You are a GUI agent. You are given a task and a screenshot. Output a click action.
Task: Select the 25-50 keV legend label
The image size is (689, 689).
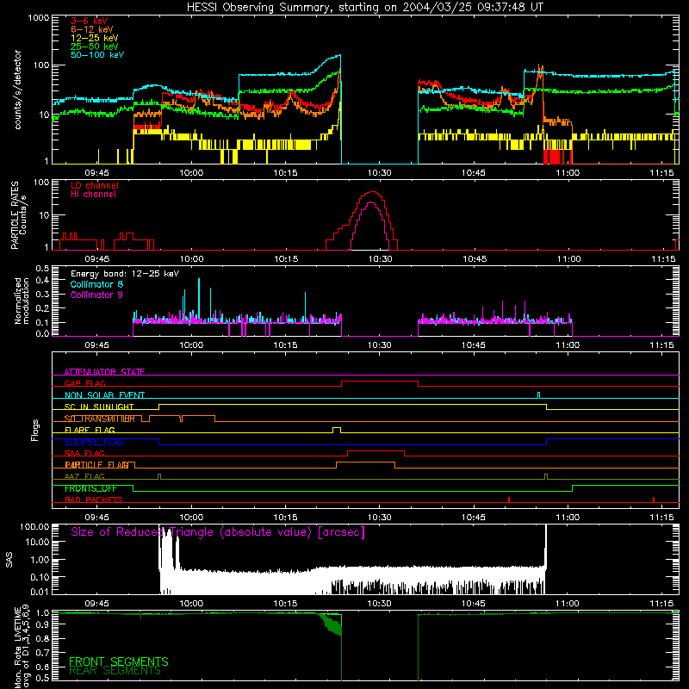point(95,47)
